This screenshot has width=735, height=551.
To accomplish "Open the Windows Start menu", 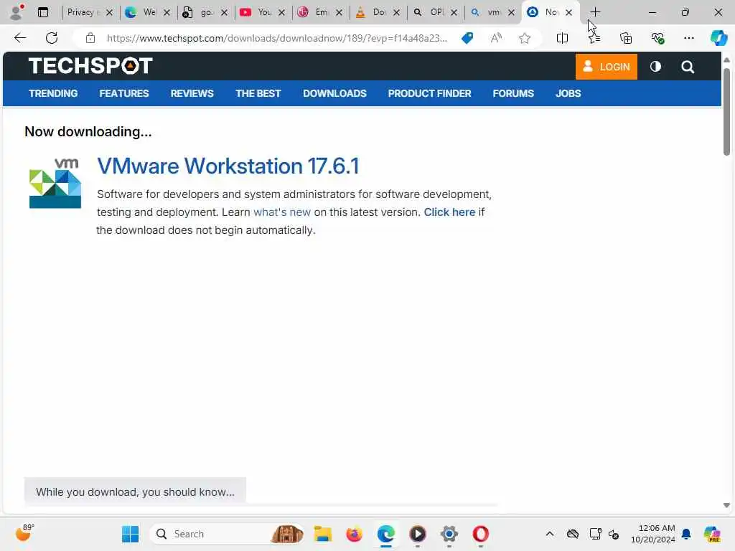I will tap(131, 534).
